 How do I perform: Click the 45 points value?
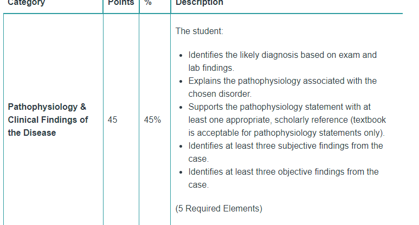[x=112, y=120]
